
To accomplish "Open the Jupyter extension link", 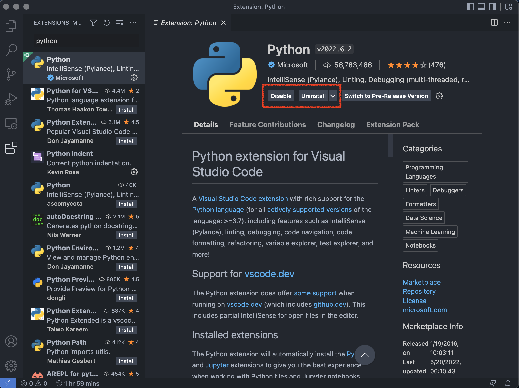I will 217,365.
